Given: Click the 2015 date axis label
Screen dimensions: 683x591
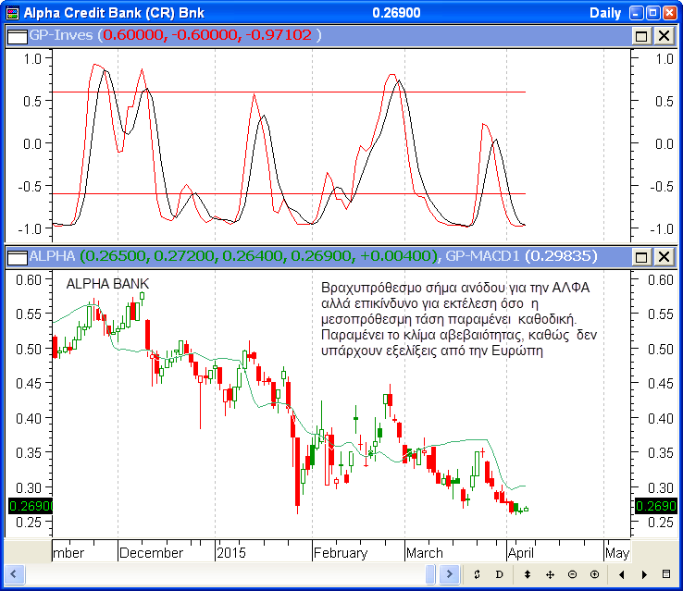Looking at the screenshot, I should point(231,553).
